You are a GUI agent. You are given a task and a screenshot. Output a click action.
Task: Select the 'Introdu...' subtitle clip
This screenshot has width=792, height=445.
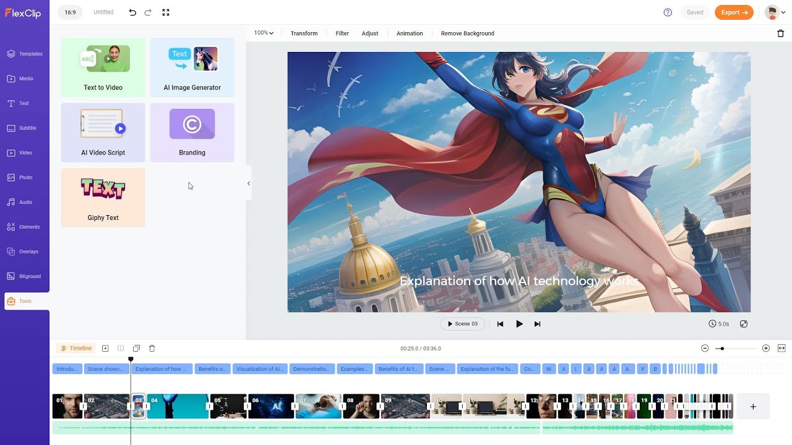[67, 369]
